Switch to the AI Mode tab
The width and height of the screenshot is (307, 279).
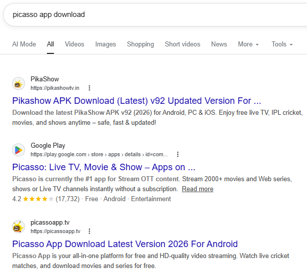point(24,44)
